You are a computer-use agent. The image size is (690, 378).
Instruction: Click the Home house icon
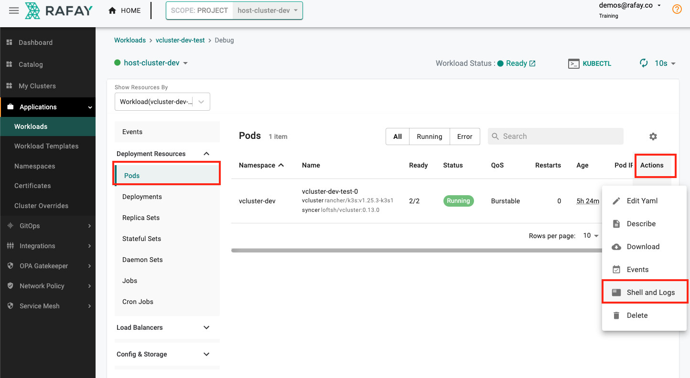coord(112,10)
